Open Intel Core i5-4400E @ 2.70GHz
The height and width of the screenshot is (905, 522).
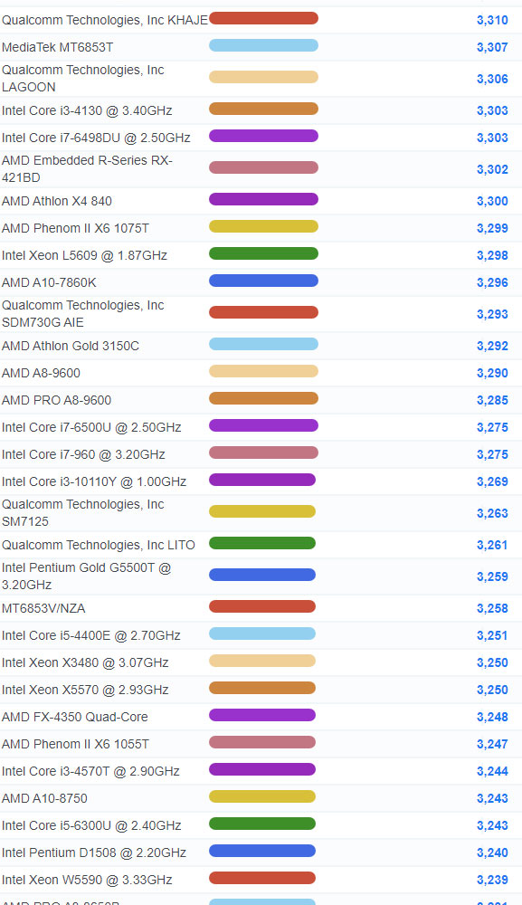click(x=91, y=636)
